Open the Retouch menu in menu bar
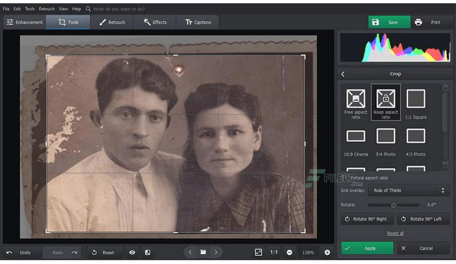Viewport: 456px width, 264px height. (x=47, y=9)
